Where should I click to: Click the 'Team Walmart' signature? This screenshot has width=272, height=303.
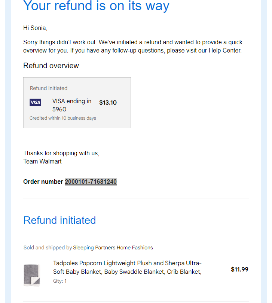point(42,161)
